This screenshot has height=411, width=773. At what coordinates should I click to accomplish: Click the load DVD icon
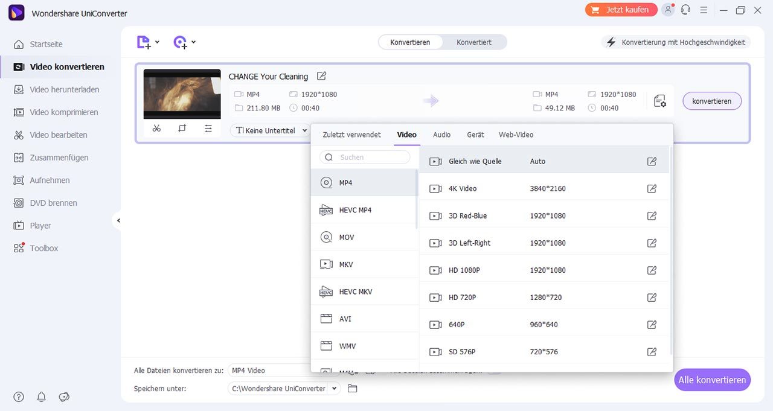pos(180,42)
